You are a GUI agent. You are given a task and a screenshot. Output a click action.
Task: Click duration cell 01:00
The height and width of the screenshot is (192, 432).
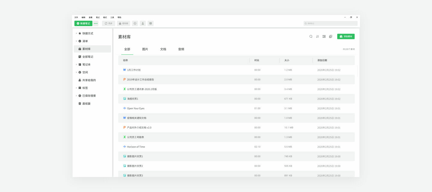(x=257, y=108)
